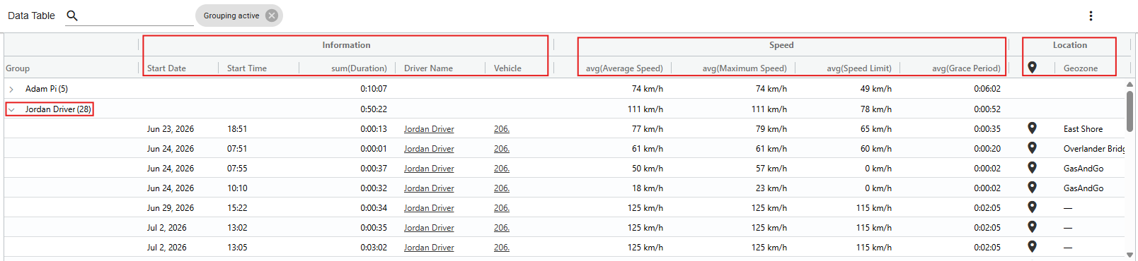This screenshot has width=1138, height=261.
Task: Open map pin for Jun 24 10:10 row
Action: [x=1033, y=188]
